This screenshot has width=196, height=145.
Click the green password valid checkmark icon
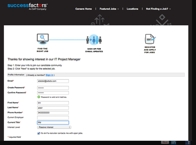(x=39, y=97)
